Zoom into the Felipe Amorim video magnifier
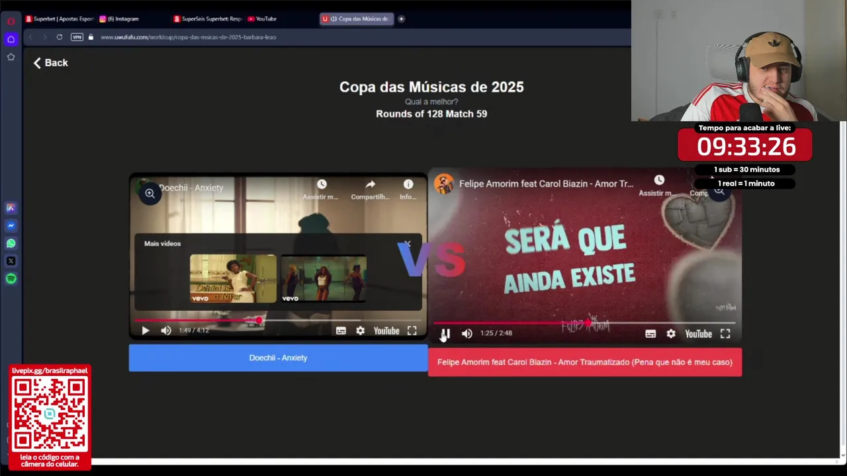The height and width of the screenshot is (476, 847). 719,191
